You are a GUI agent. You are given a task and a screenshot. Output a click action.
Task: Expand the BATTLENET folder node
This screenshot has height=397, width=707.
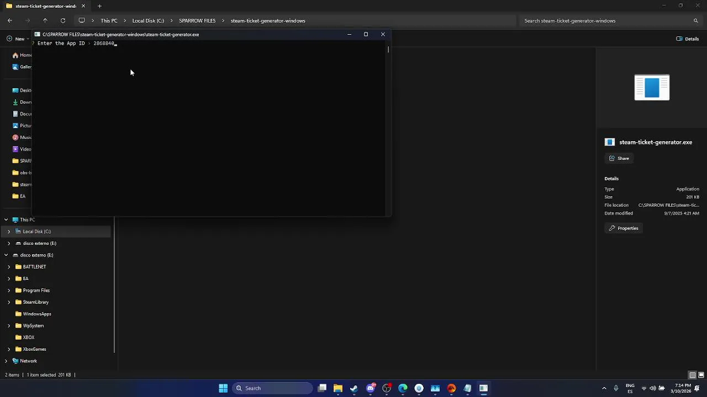tap(9, 267)
